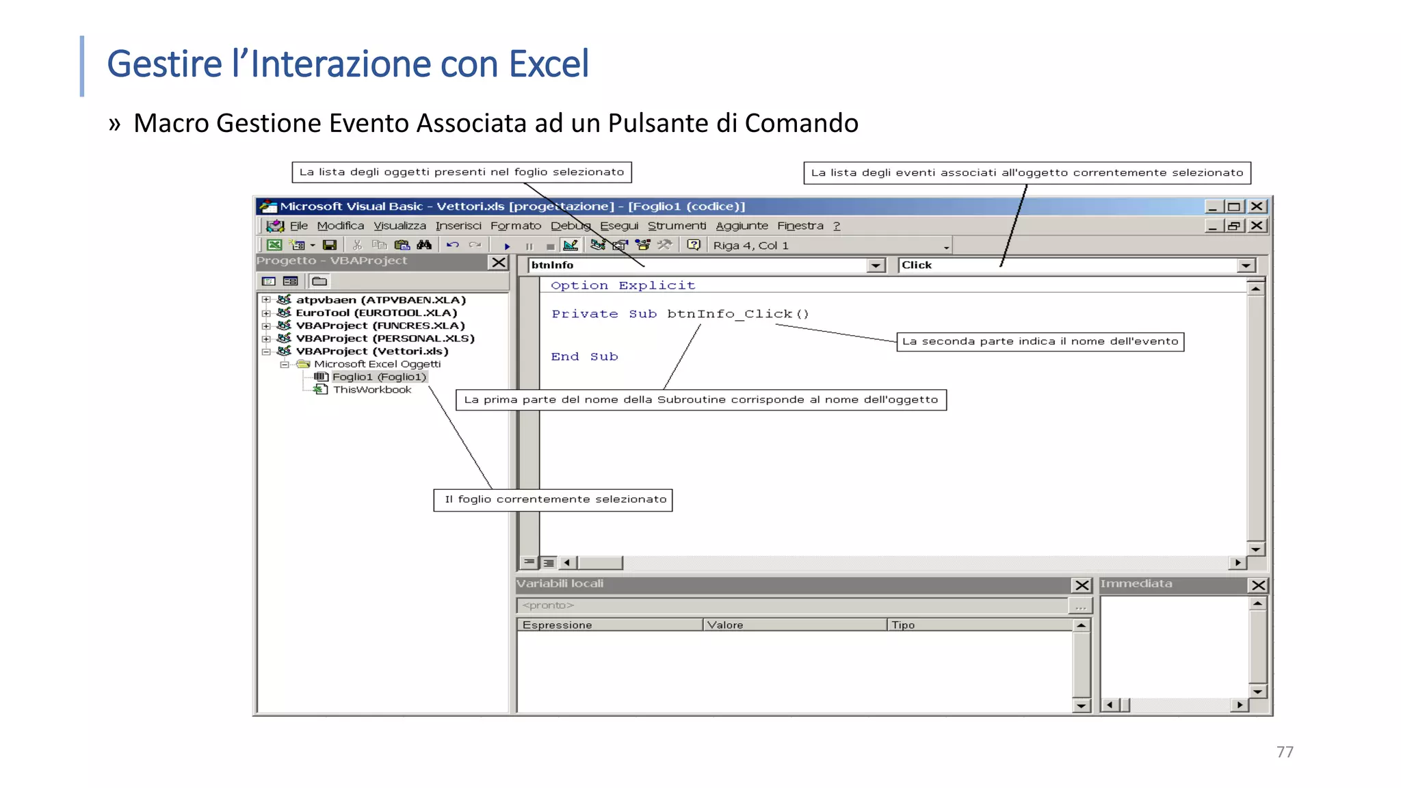Open the Visualizza menu
1401x788 pixels.
(400, 226)
